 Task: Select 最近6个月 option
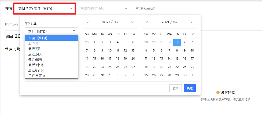[36, 70]
